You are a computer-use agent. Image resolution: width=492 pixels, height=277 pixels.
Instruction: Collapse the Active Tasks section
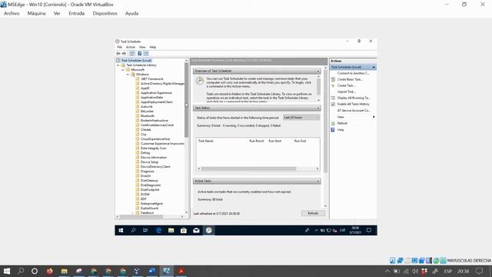click(317, 182)
